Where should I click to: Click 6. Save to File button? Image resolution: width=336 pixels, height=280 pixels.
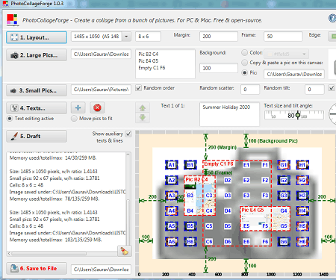pyautogui.click(x=37, y=269)
